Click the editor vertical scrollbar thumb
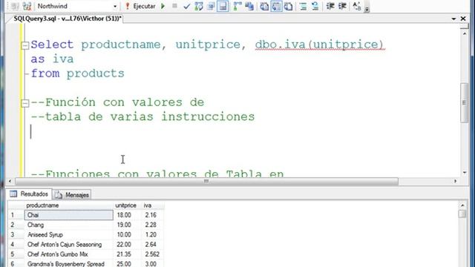The height and width of the screenshot is (267, 475). tap(465, 102)
